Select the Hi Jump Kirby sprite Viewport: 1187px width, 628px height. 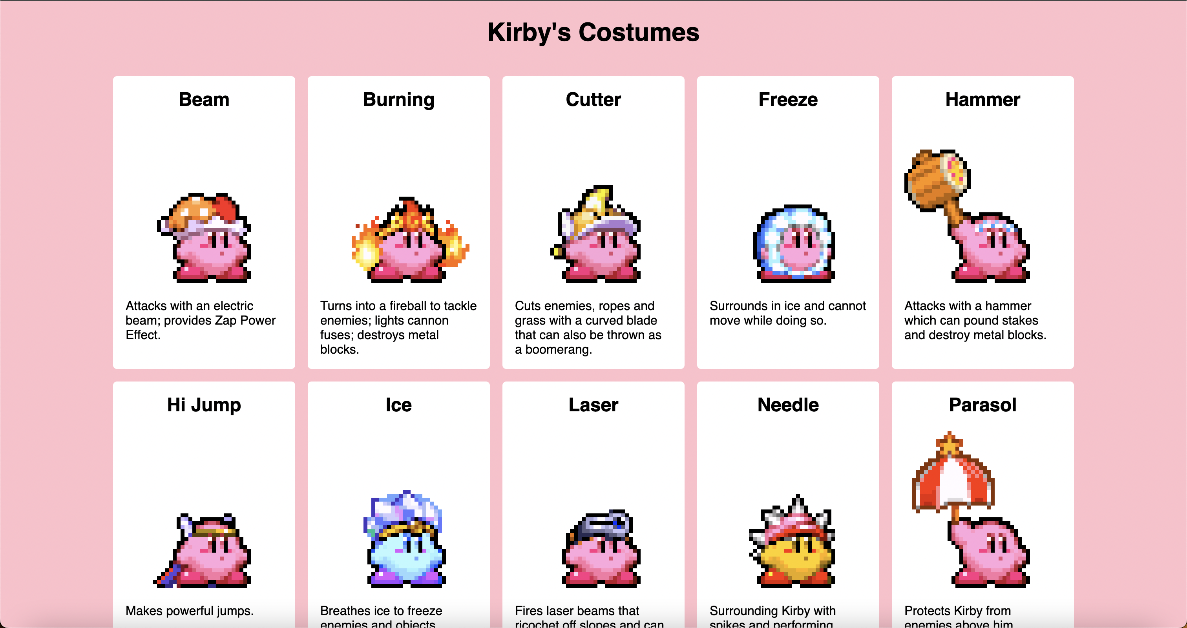(x=202, y=550)
